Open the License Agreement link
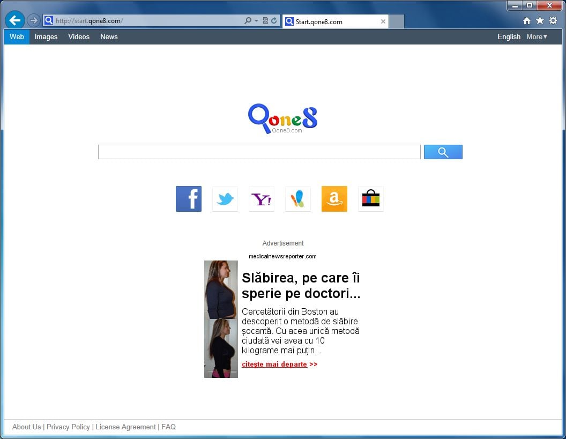Screen dimensions: 566x439 coord(125,427)
